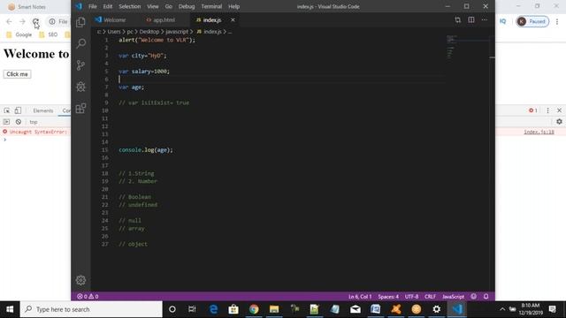Screen dimensions: 566x318
Task: Open Microsoft Edge from the taskbar
Action: 213,309
